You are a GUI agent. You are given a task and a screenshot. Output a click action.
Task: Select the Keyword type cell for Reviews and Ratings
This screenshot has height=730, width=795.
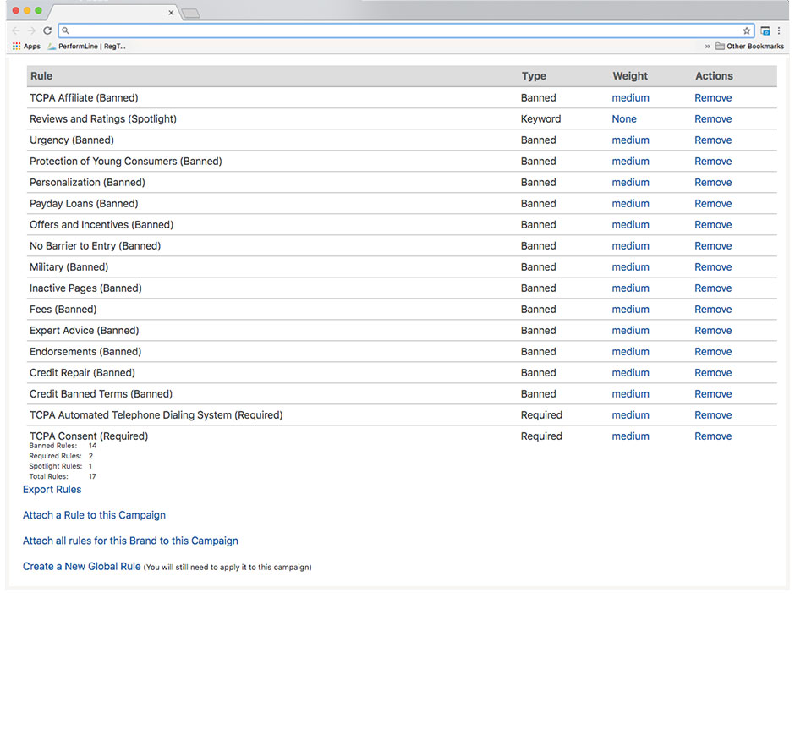click(x=540, y=119)
